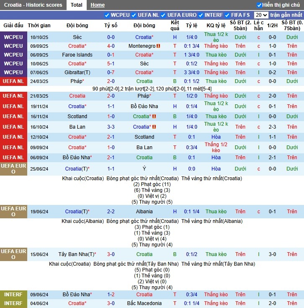304x308 pixels.
Task: Select the Total tab
Action: (x=77, y=5)
